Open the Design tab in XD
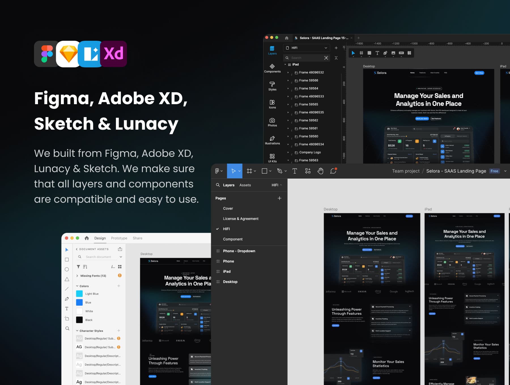510x385 pixels. coord(100,238)
